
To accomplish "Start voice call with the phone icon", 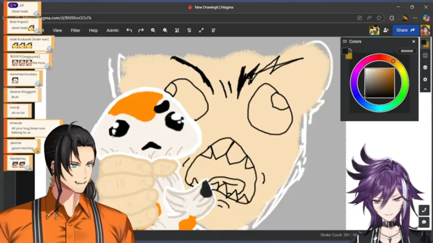I will coord(424,210).
